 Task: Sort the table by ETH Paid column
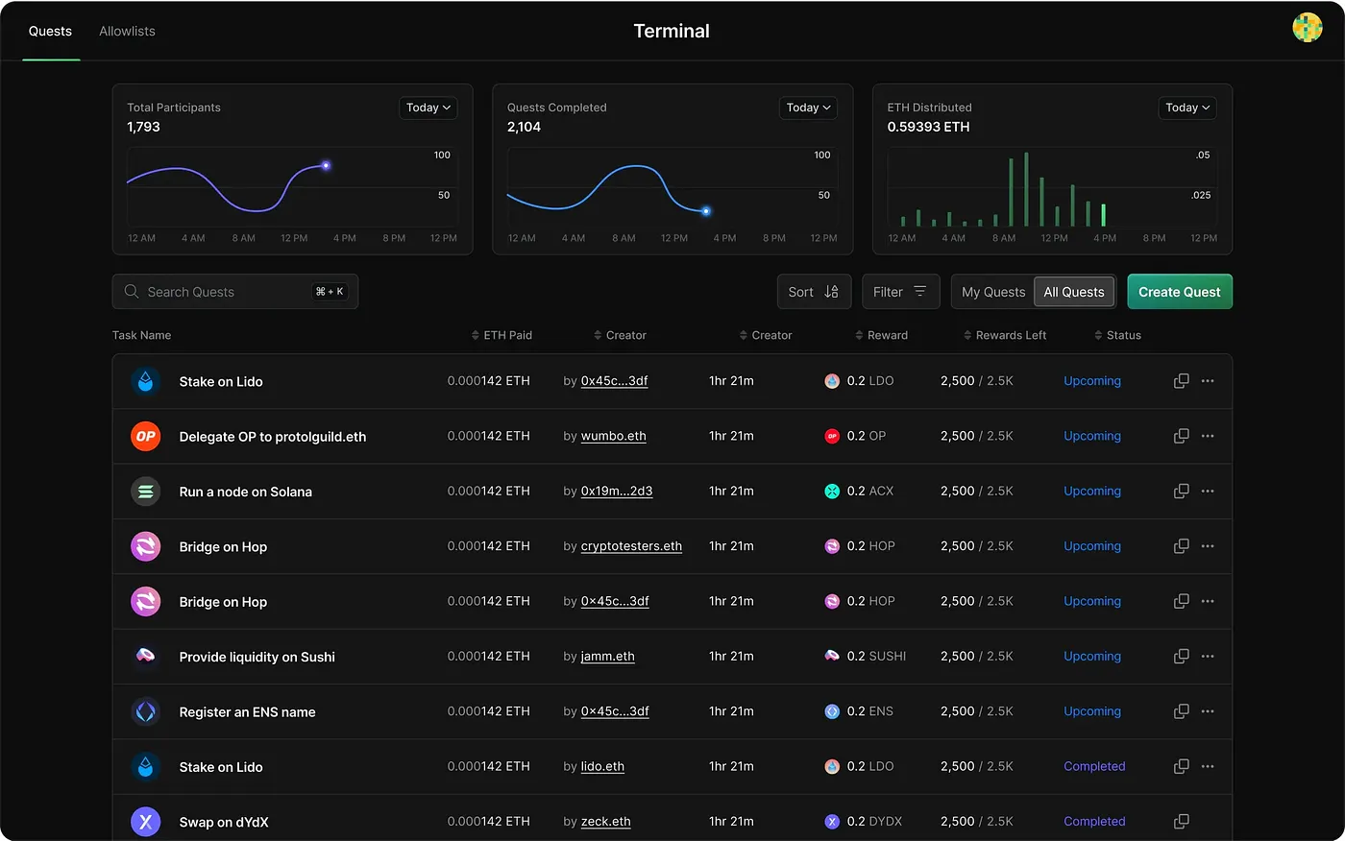point(501,335)
